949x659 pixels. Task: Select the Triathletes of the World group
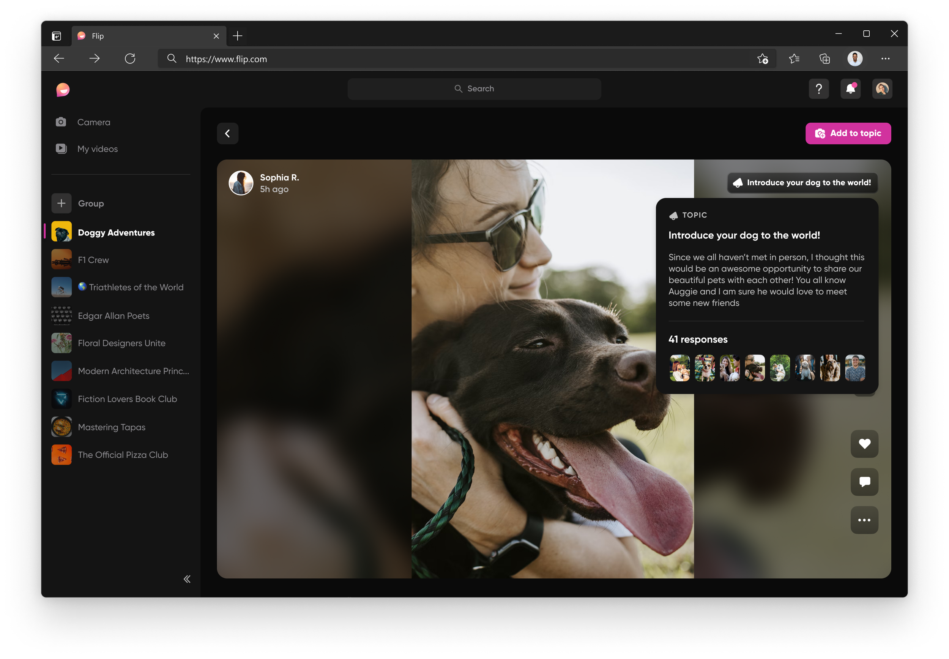pyautogui.click(x=120, y=287)
